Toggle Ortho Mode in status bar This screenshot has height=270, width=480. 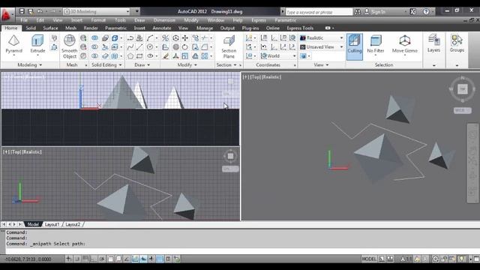(94, 259)
